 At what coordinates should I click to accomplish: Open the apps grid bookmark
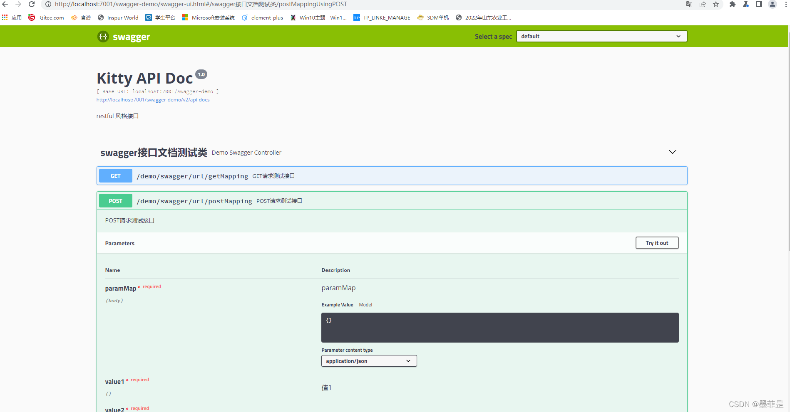[x=12, y=17]
